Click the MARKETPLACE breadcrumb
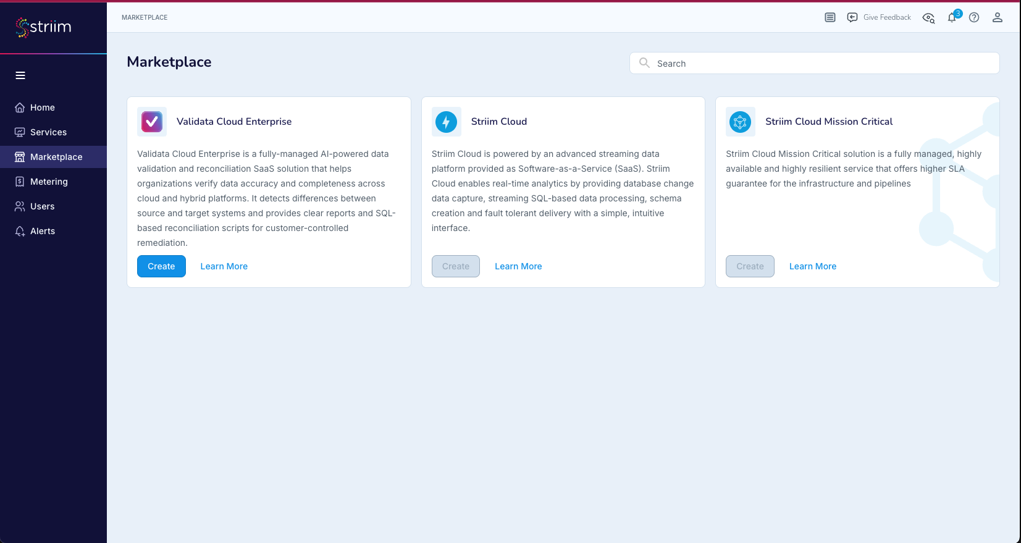Viewport: 1021px width, 543px height. (145, 17)
